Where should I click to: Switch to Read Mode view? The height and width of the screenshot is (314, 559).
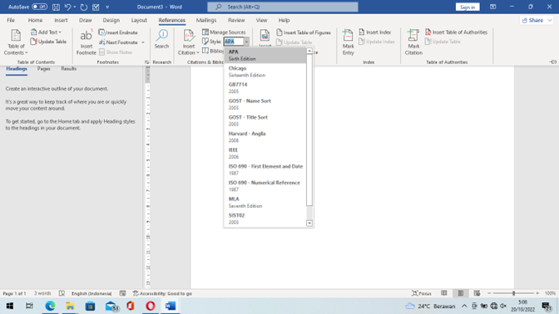[444, 293]
